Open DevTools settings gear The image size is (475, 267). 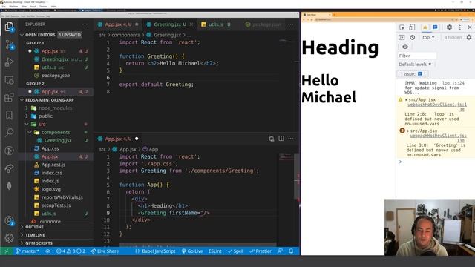[449, 27]
